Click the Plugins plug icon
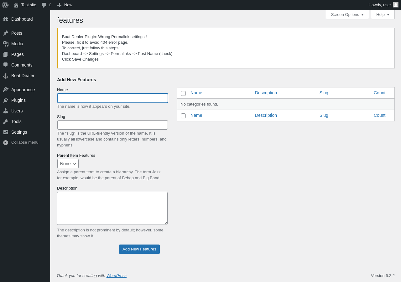The image size is (401, 282). coord(6,100)
